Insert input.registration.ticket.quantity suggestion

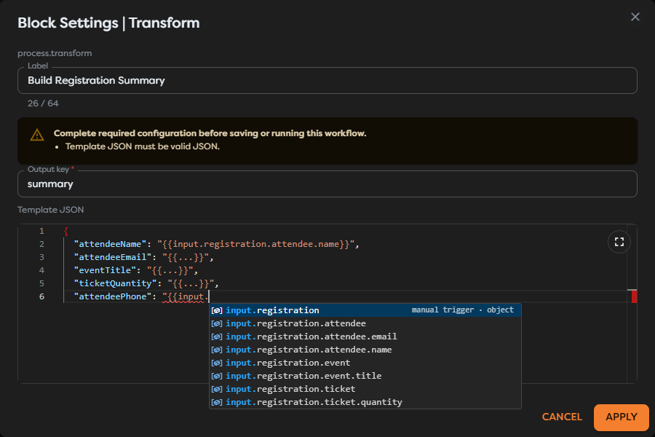(x=365, y=402)
